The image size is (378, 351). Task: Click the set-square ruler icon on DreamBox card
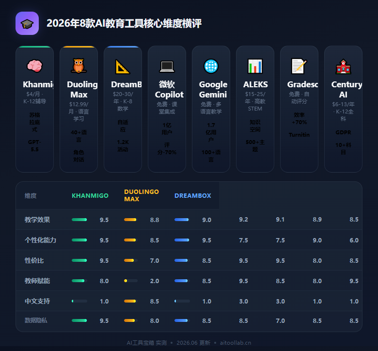[x=123, y=66]
